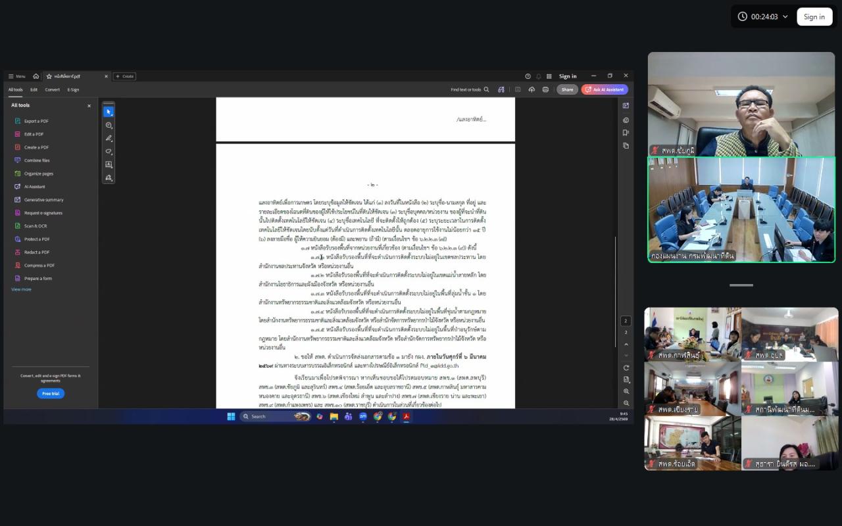The width and height of the screenshot is (842, 526).
Task: Open the binoculars AI find icon
Action: 501,89
